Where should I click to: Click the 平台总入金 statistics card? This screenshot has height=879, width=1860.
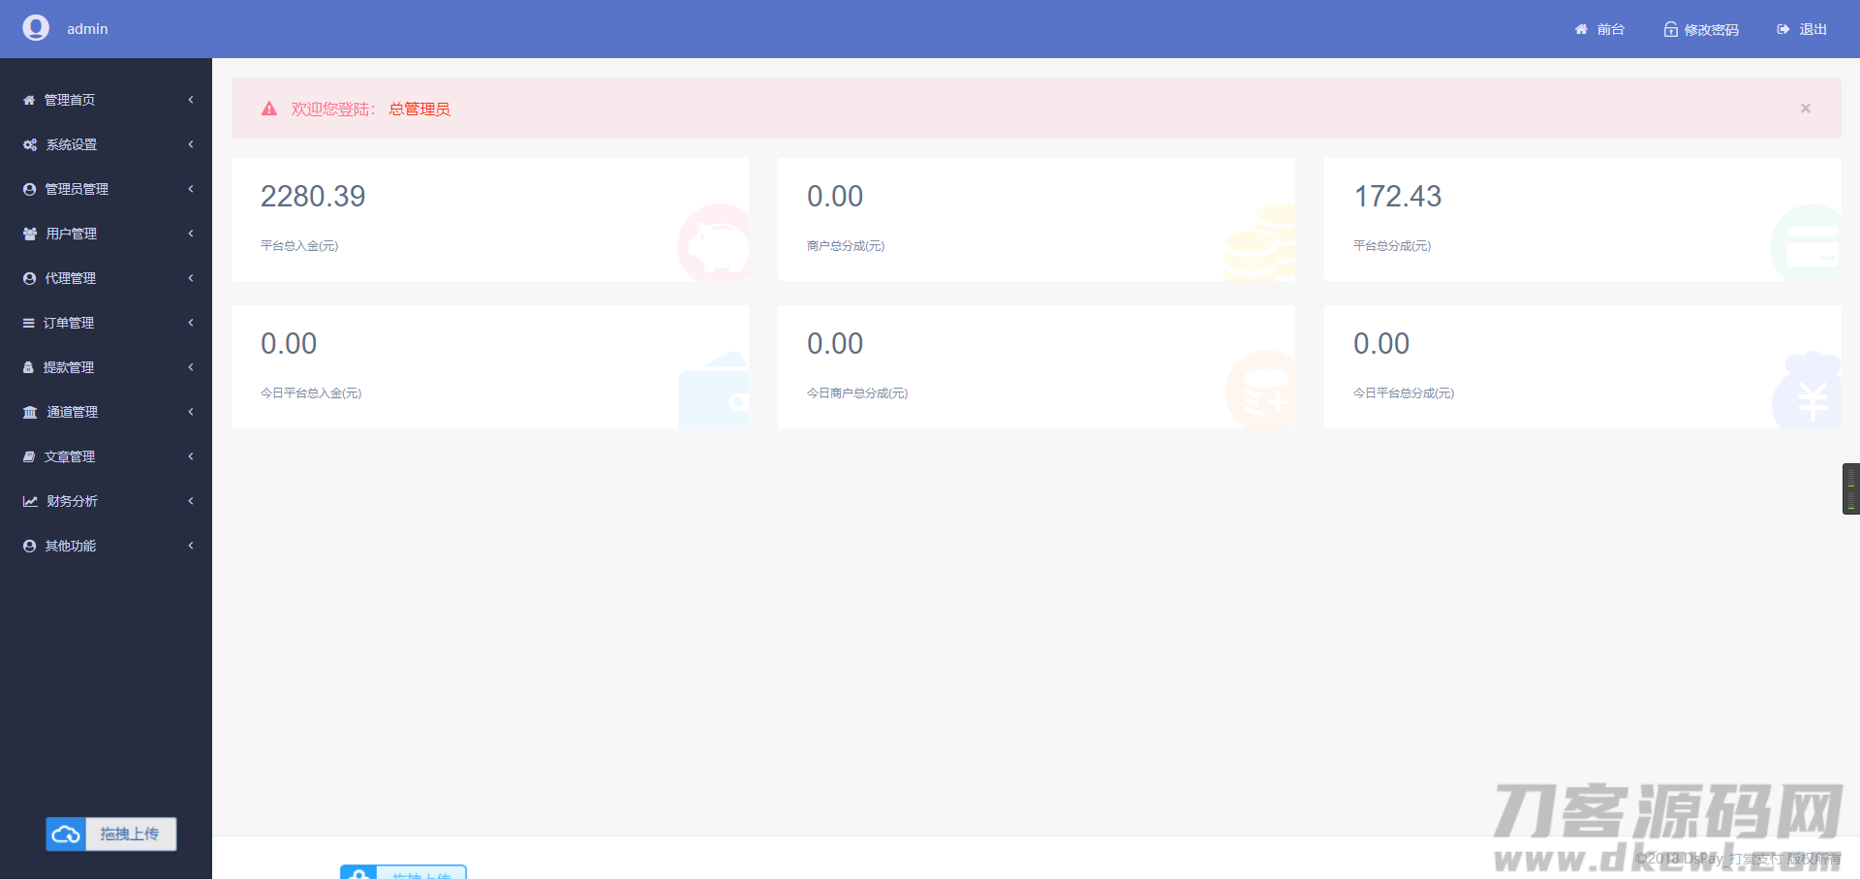[x=489, y=220]
